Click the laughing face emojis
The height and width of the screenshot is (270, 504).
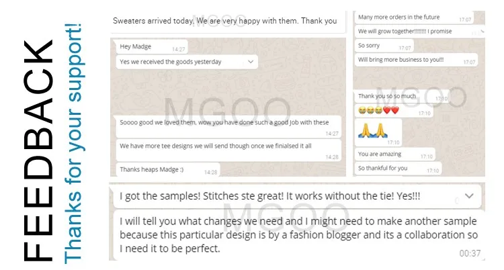pyautogui.click(x=371, y=110)
